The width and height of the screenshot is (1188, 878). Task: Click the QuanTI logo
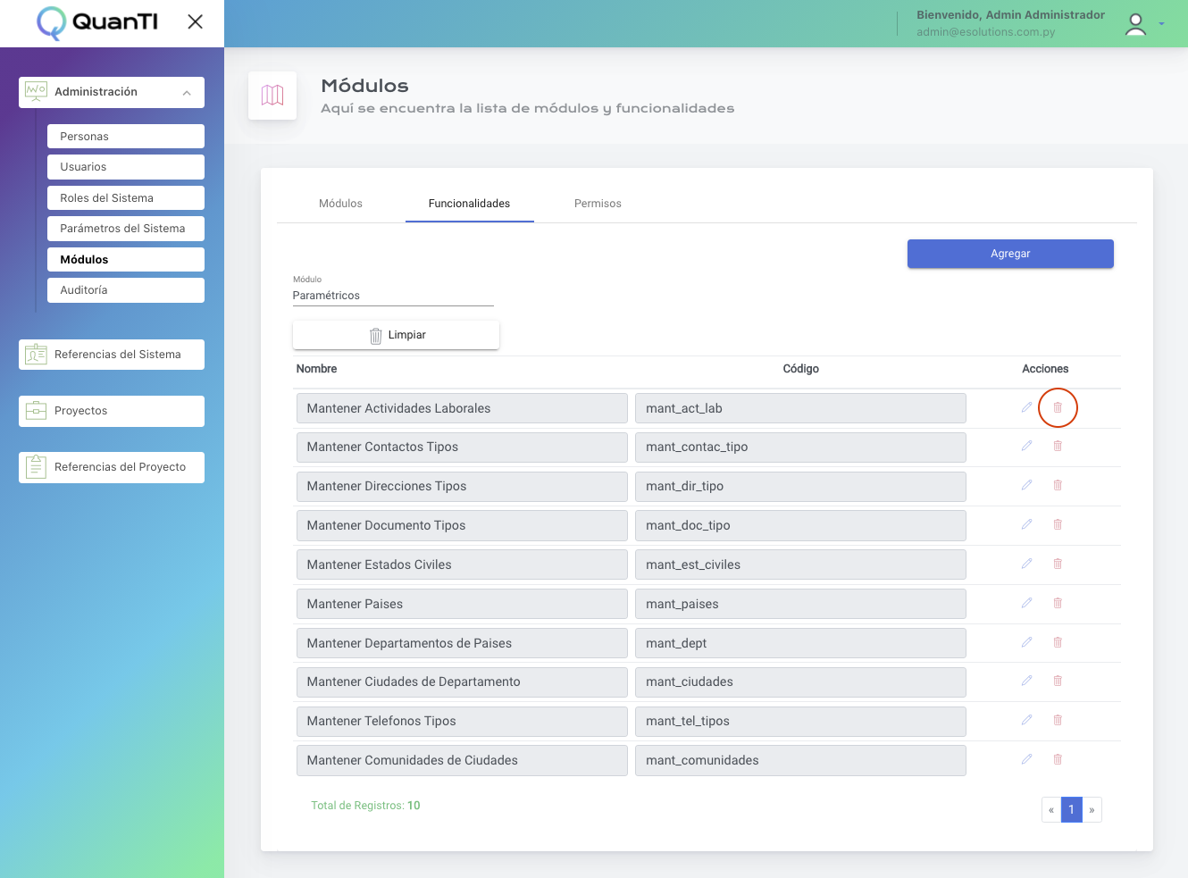pos(97,22)
